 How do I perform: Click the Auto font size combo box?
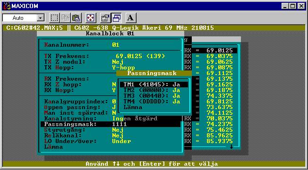pyautogui.click(x=24, y=18)
